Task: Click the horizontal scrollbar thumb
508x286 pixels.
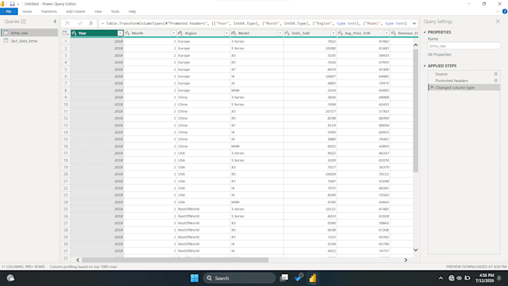Action: tap(175, 260)
